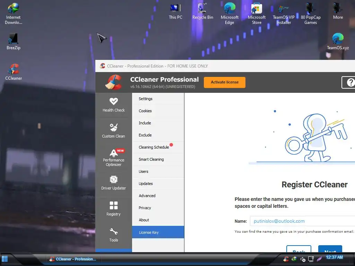The width and height of the screenshot is (355, 266).
Task: Select the TeamOS.xyz desktop shortcut
Action: 338,42
